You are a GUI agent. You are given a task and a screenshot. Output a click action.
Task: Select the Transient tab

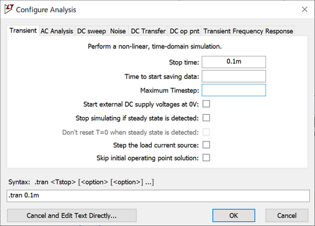[x=23, y=30]
